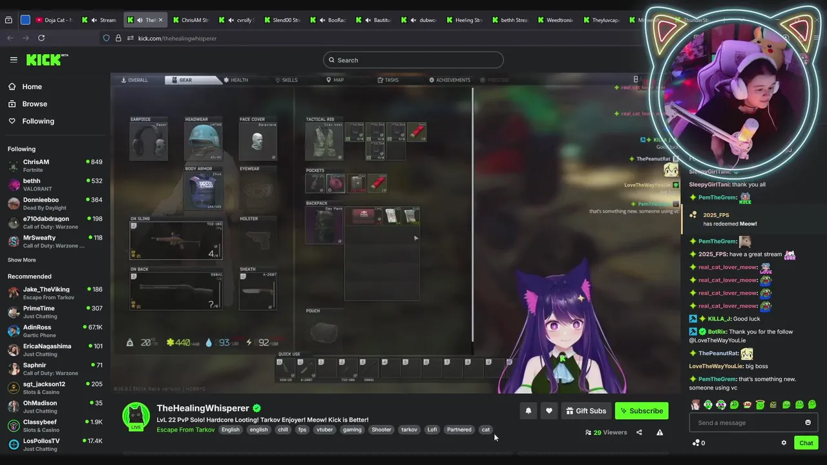Open AdinRoss recommended channel

coord(55,331)
